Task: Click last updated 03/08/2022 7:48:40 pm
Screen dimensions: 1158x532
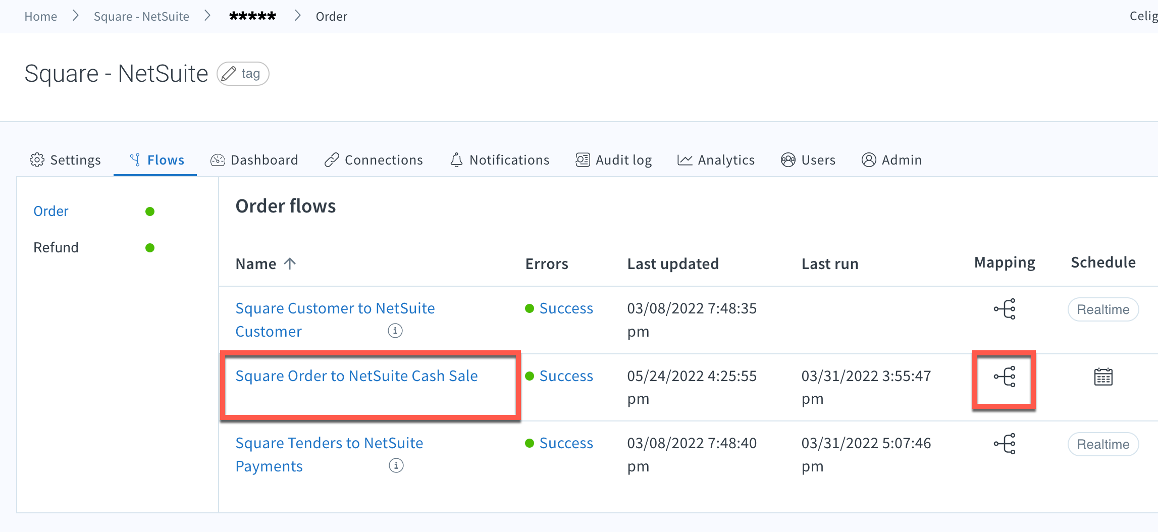Action: pyautogui.click(x=692, y=454)
